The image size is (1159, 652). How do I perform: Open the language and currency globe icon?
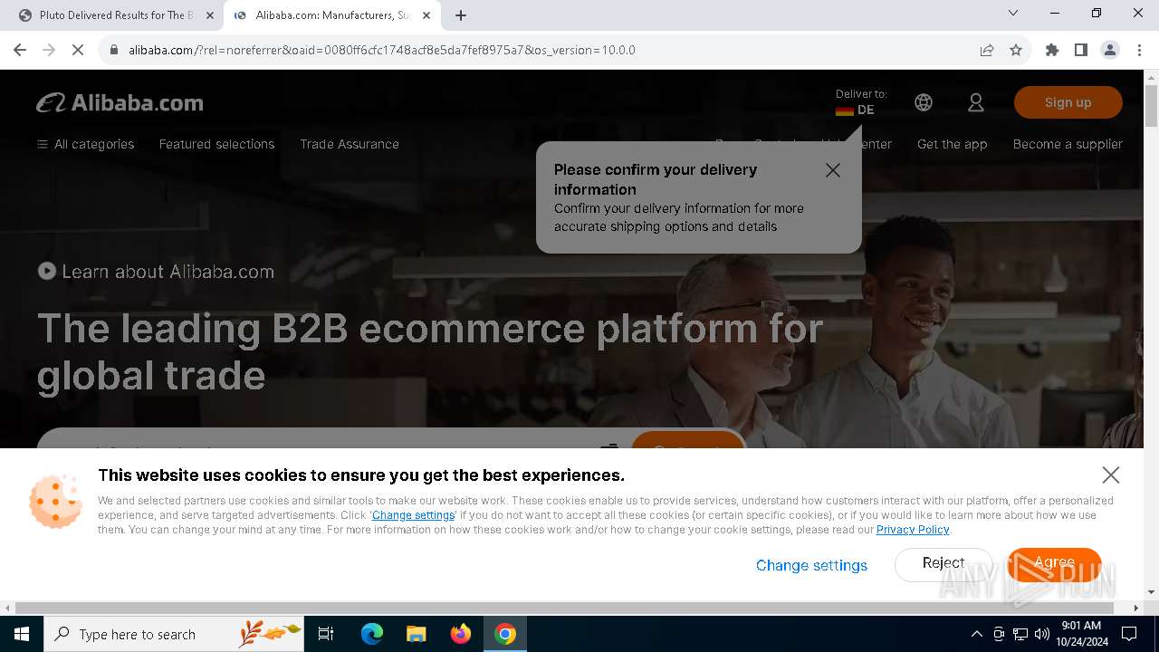pos(924,102)
